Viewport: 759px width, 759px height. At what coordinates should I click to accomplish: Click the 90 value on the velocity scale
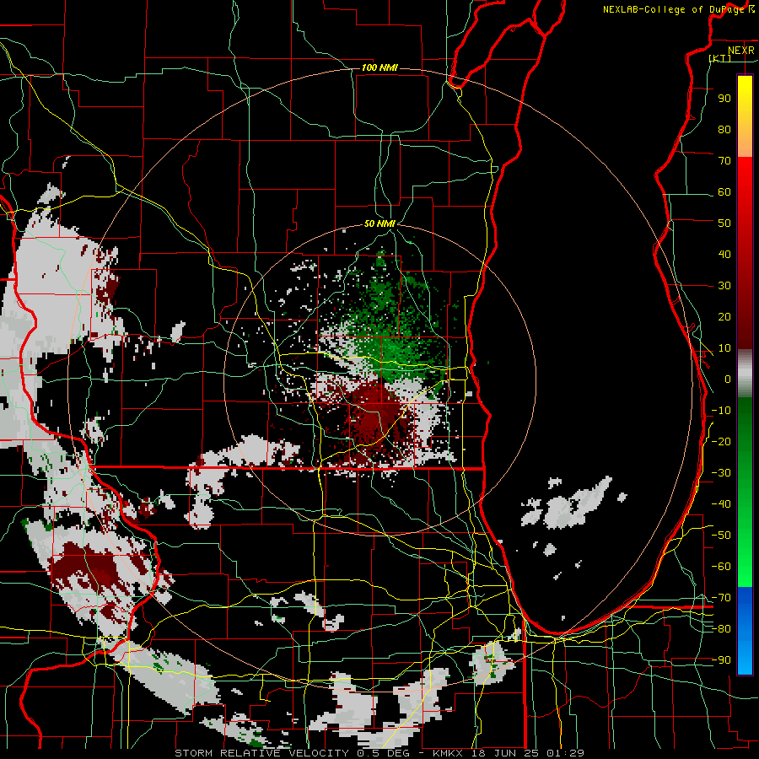coord(724,99)
